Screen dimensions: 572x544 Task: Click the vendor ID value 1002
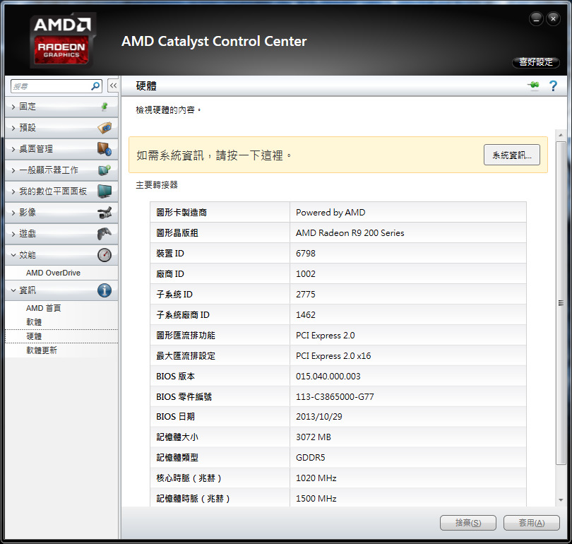click(x=306, y=273)
